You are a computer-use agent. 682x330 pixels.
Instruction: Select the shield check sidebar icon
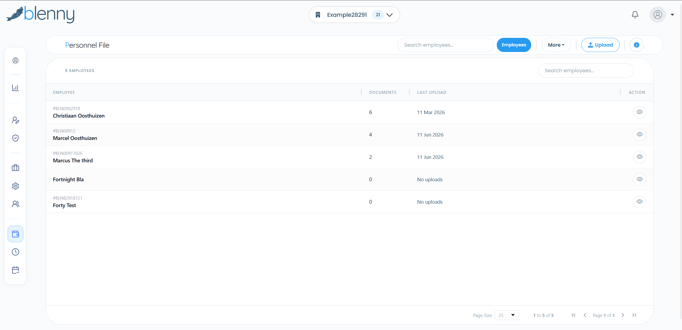click(x=15, y=138)
